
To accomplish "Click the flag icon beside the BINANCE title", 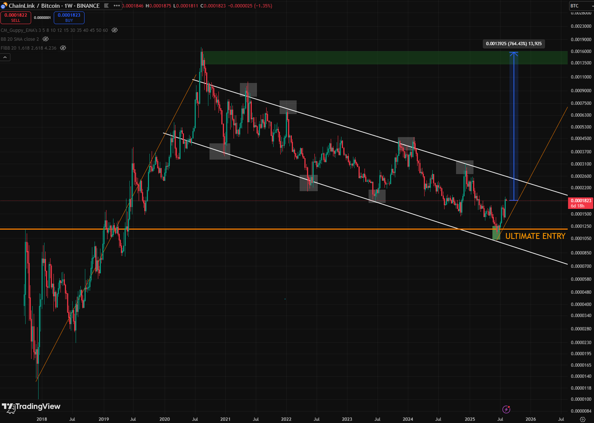I will click(107, 5).
